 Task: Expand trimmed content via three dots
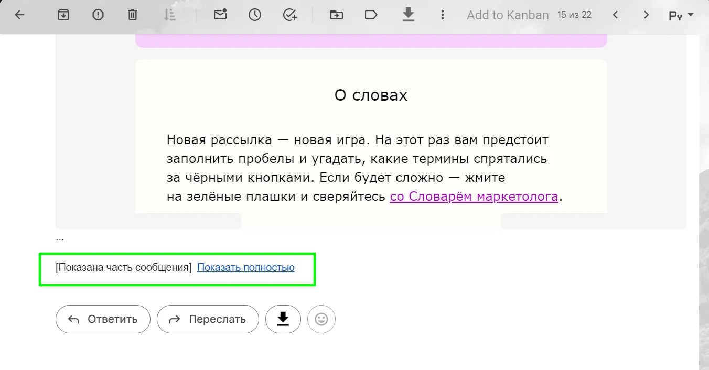(60, 238)
